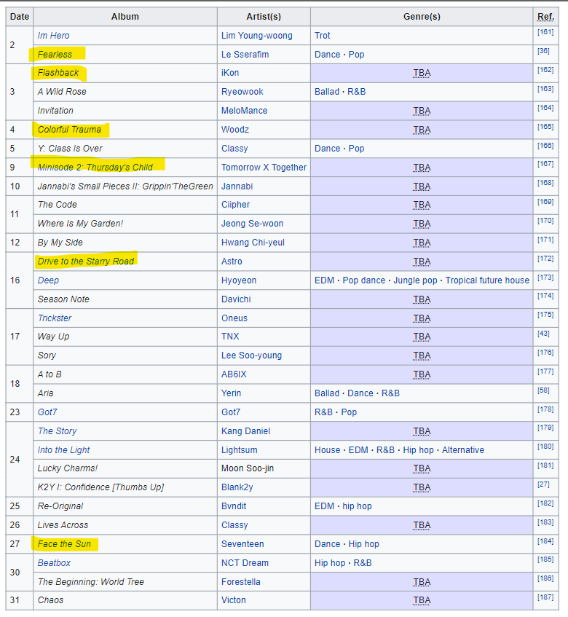Viewport: 568px width, 617px height.
Task: Open the Bvndit artist page
Action: click(x=234, y=506)
